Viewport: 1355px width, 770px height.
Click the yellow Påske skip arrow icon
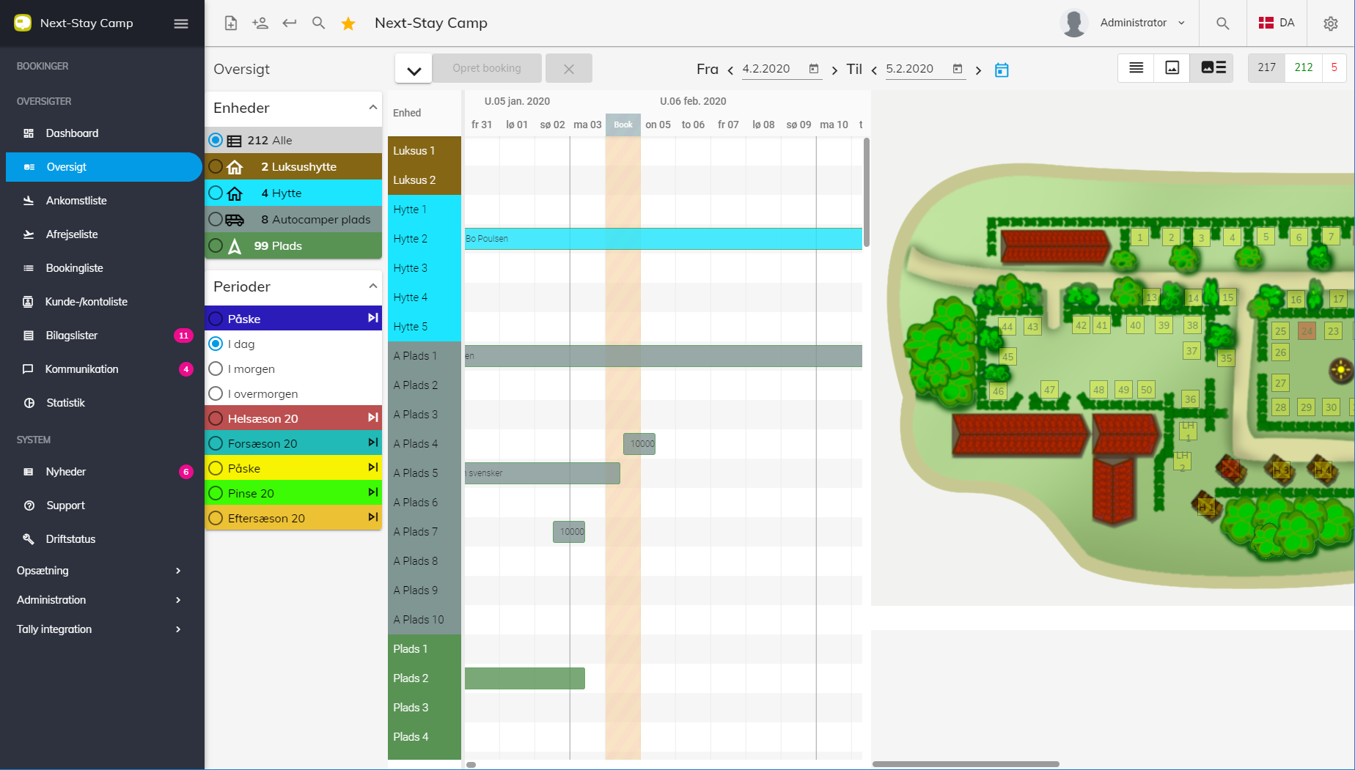[373, 467]
